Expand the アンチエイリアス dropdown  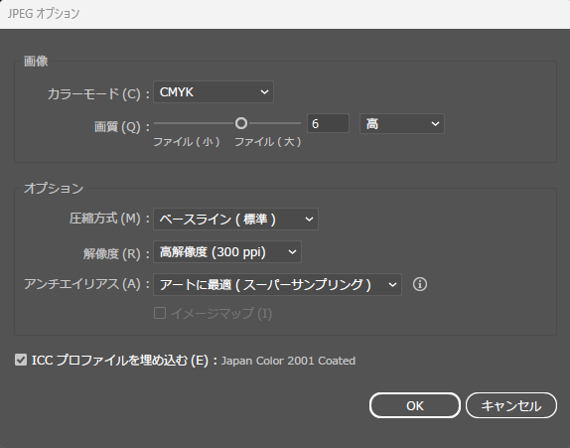(277, 285)
